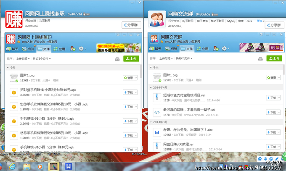Image resolution: width=286 pixels, height=171 pixels.
Task: Open settings gear in 网赚网上赚钱兼职 window
Action: [x=81, y=49]
